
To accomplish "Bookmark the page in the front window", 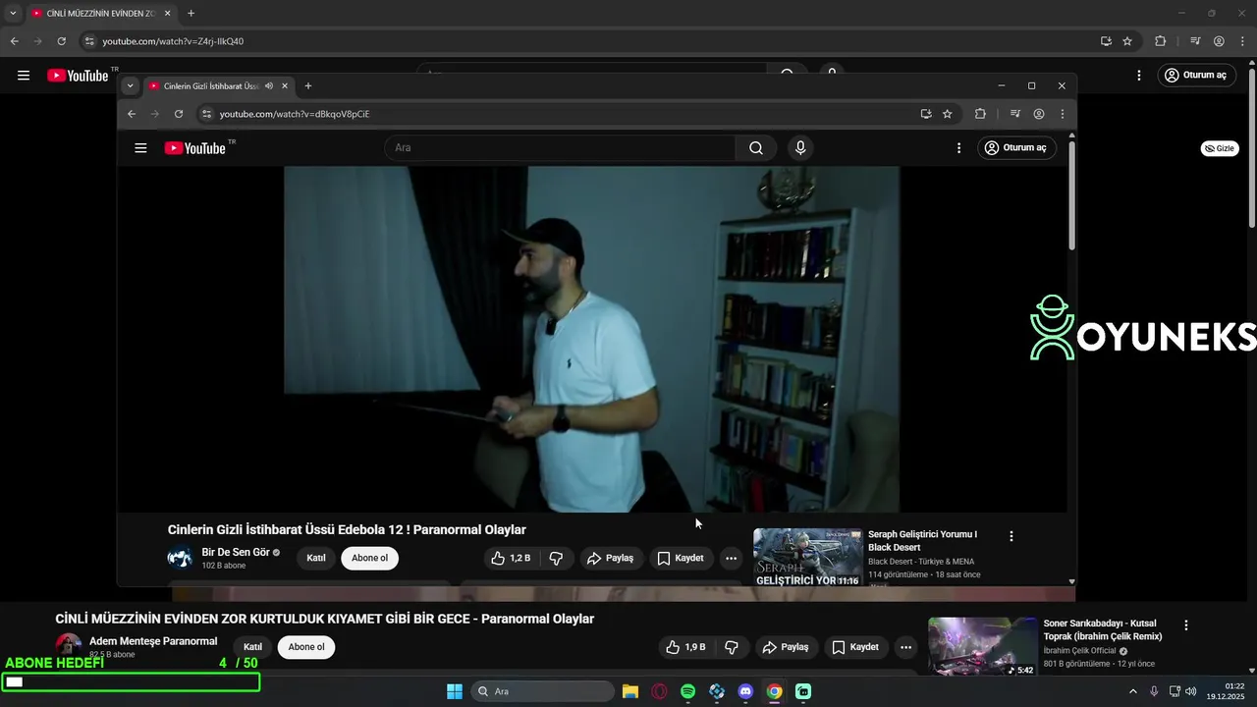I will click(947, 114).
